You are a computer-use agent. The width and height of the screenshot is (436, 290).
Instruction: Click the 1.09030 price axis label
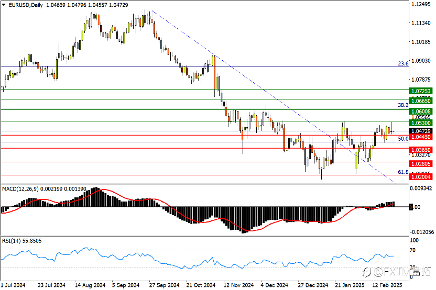point(421,61)
